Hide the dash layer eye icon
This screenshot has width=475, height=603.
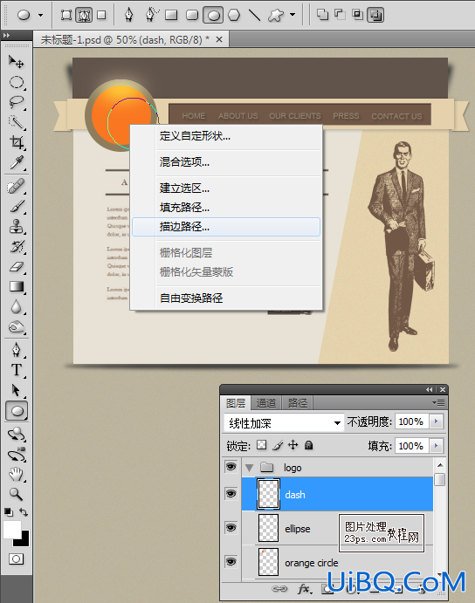coord(231,494)
